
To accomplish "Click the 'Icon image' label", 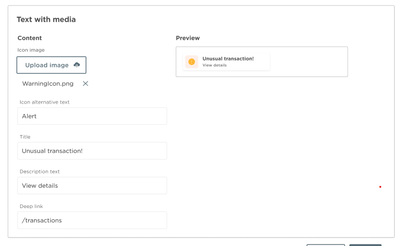I will click(31, 50).
